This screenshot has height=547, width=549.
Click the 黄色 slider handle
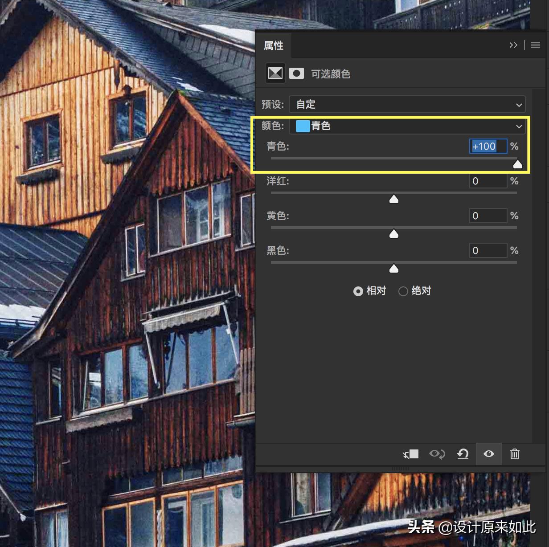click(394, 234)
